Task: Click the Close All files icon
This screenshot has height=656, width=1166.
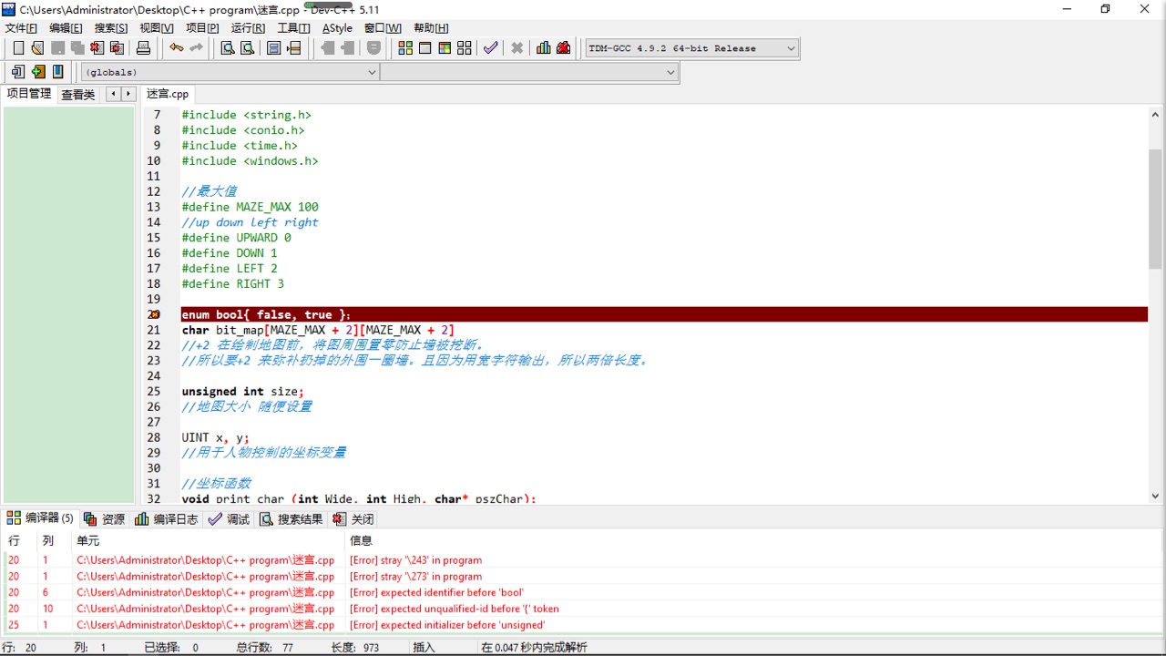Action: point(117,48)
